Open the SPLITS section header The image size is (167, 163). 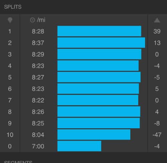click(13, 7)
